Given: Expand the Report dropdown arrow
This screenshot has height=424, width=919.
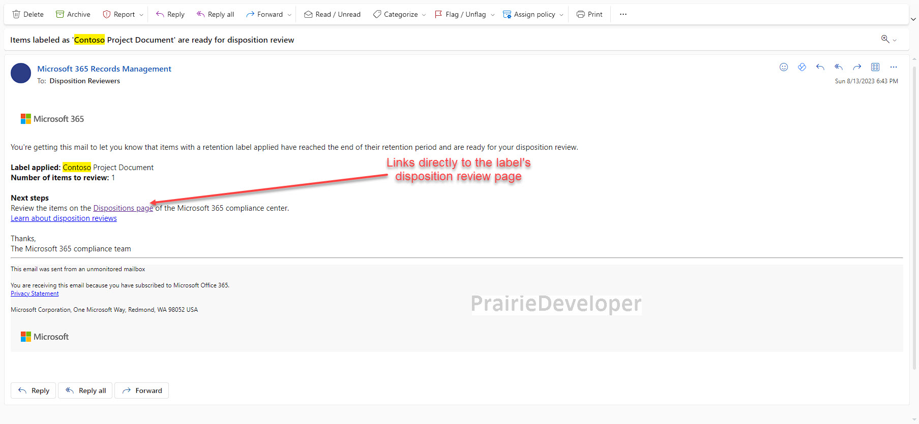Looking at the screenshot, I should coord(141,15).
